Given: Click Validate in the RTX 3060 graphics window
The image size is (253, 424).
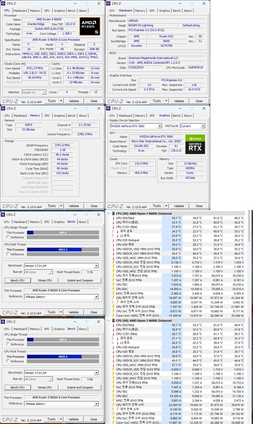Looking at the screenshot, I should (x=179, y=206).
